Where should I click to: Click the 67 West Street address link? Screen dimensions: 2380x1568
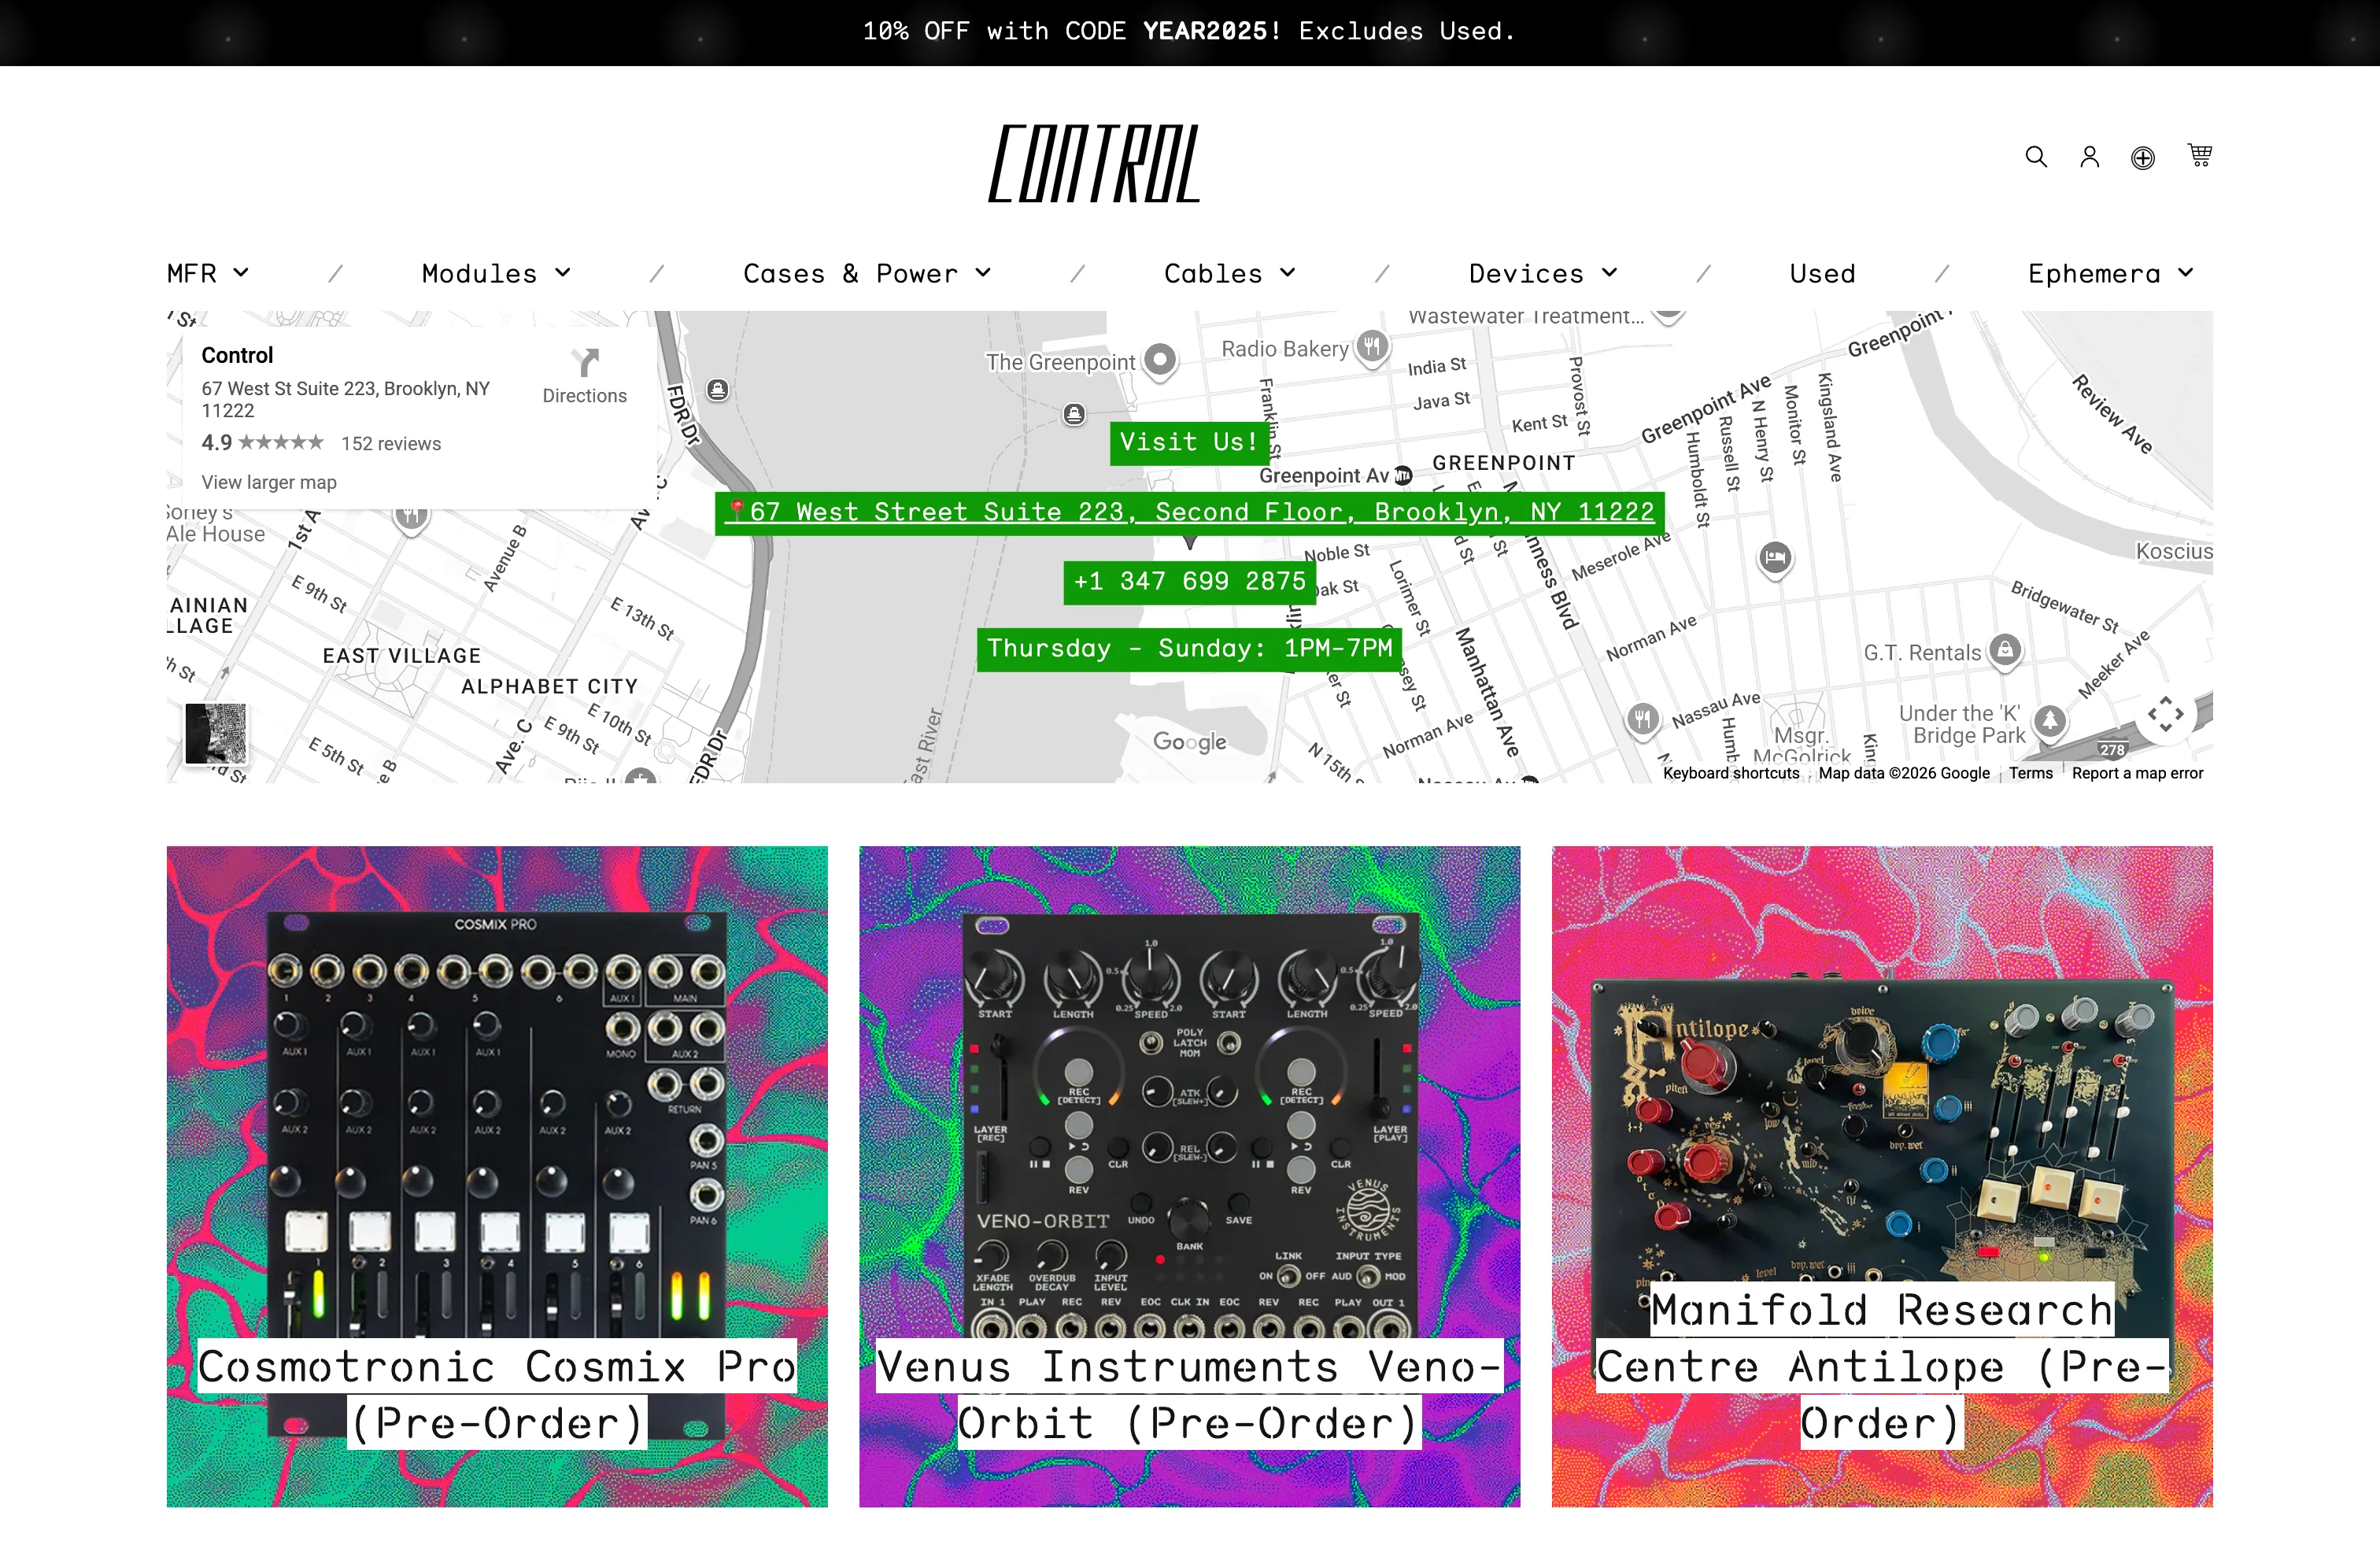[x=1188, y=511]
